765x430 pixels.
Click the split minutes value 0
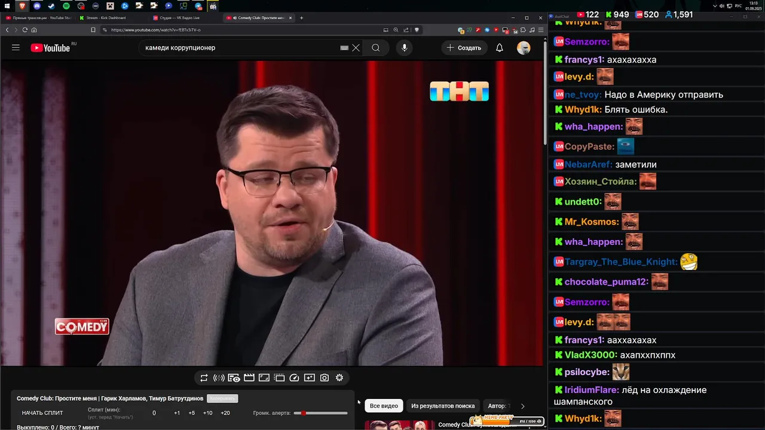click(x=154, y=413)
